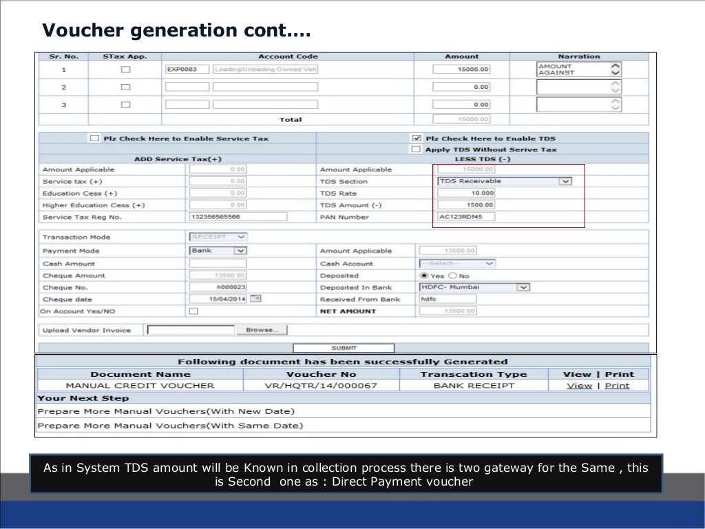The width and height of the screenshot is (705, 529).
Task: Tick STax App. checkbox for row 2
Action: 125,87
